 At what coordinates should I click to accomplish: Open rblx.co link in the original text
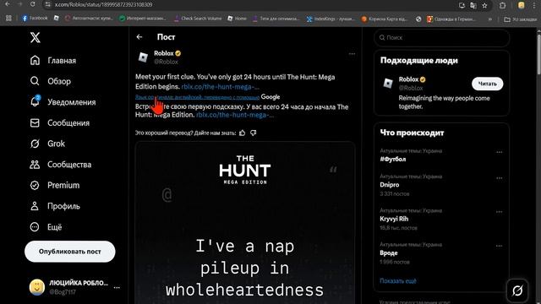tap(220, 87)
